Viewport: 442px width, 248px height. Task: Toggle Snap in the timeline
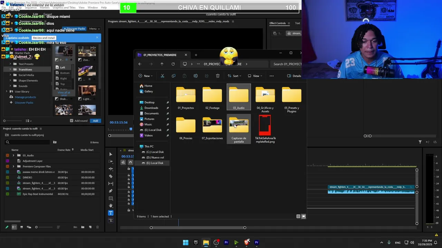(130, 162)
